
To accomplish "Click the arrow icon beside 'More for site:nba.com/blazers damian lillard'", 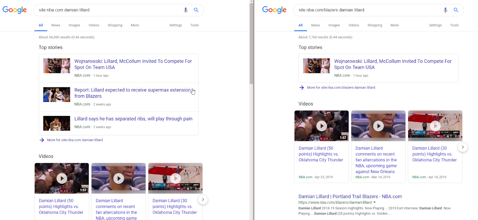I will tap(302, 88).
